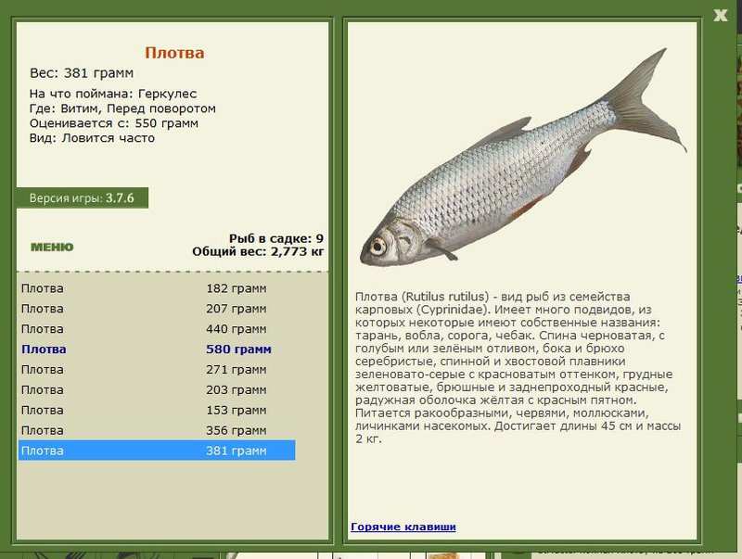Select the bold 580 грамм Плотва entry
742x559 pixels.
click(x=157, y=349)
